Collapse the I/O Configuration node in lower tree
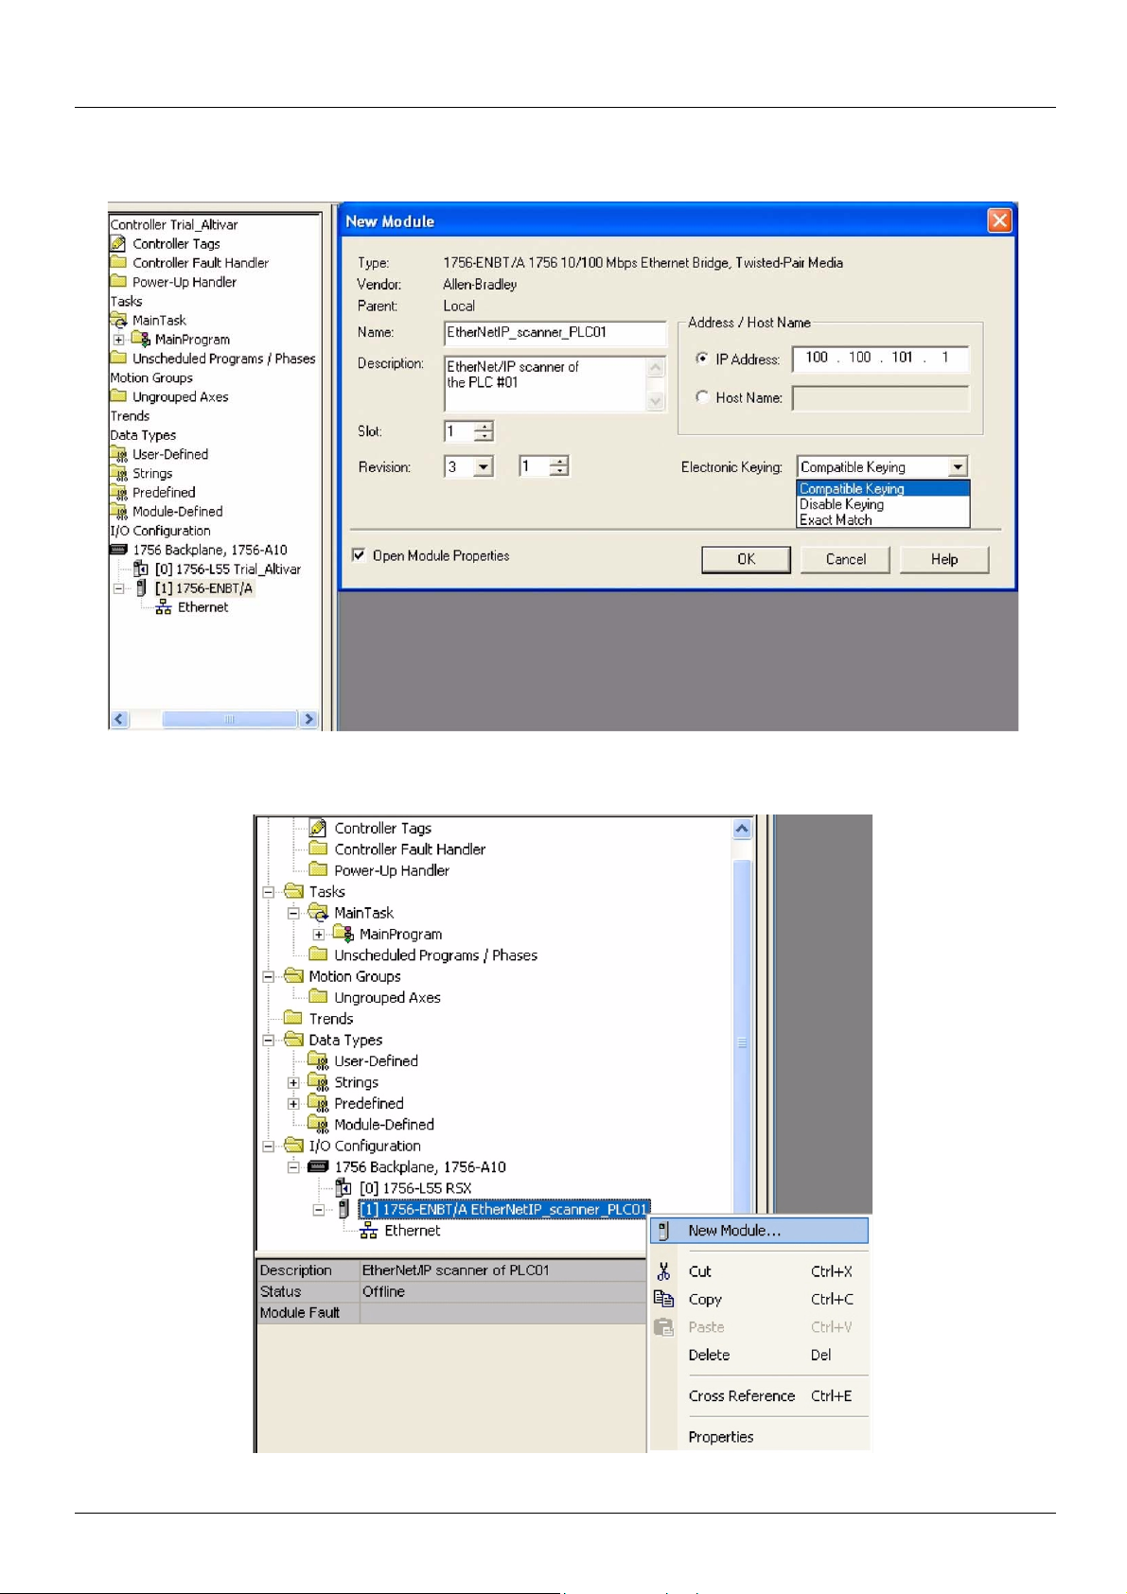The image size is (1127, 1594). 269,1146
